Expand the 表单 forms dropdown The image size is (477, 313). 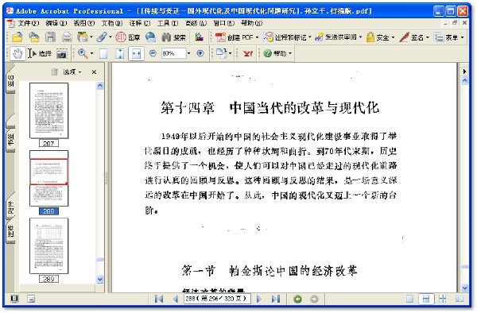(462, 37)
